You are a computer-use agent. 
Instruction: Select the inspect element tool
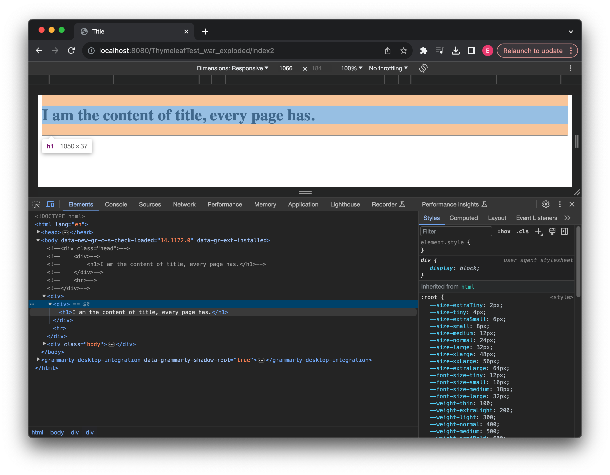point(36,204)
